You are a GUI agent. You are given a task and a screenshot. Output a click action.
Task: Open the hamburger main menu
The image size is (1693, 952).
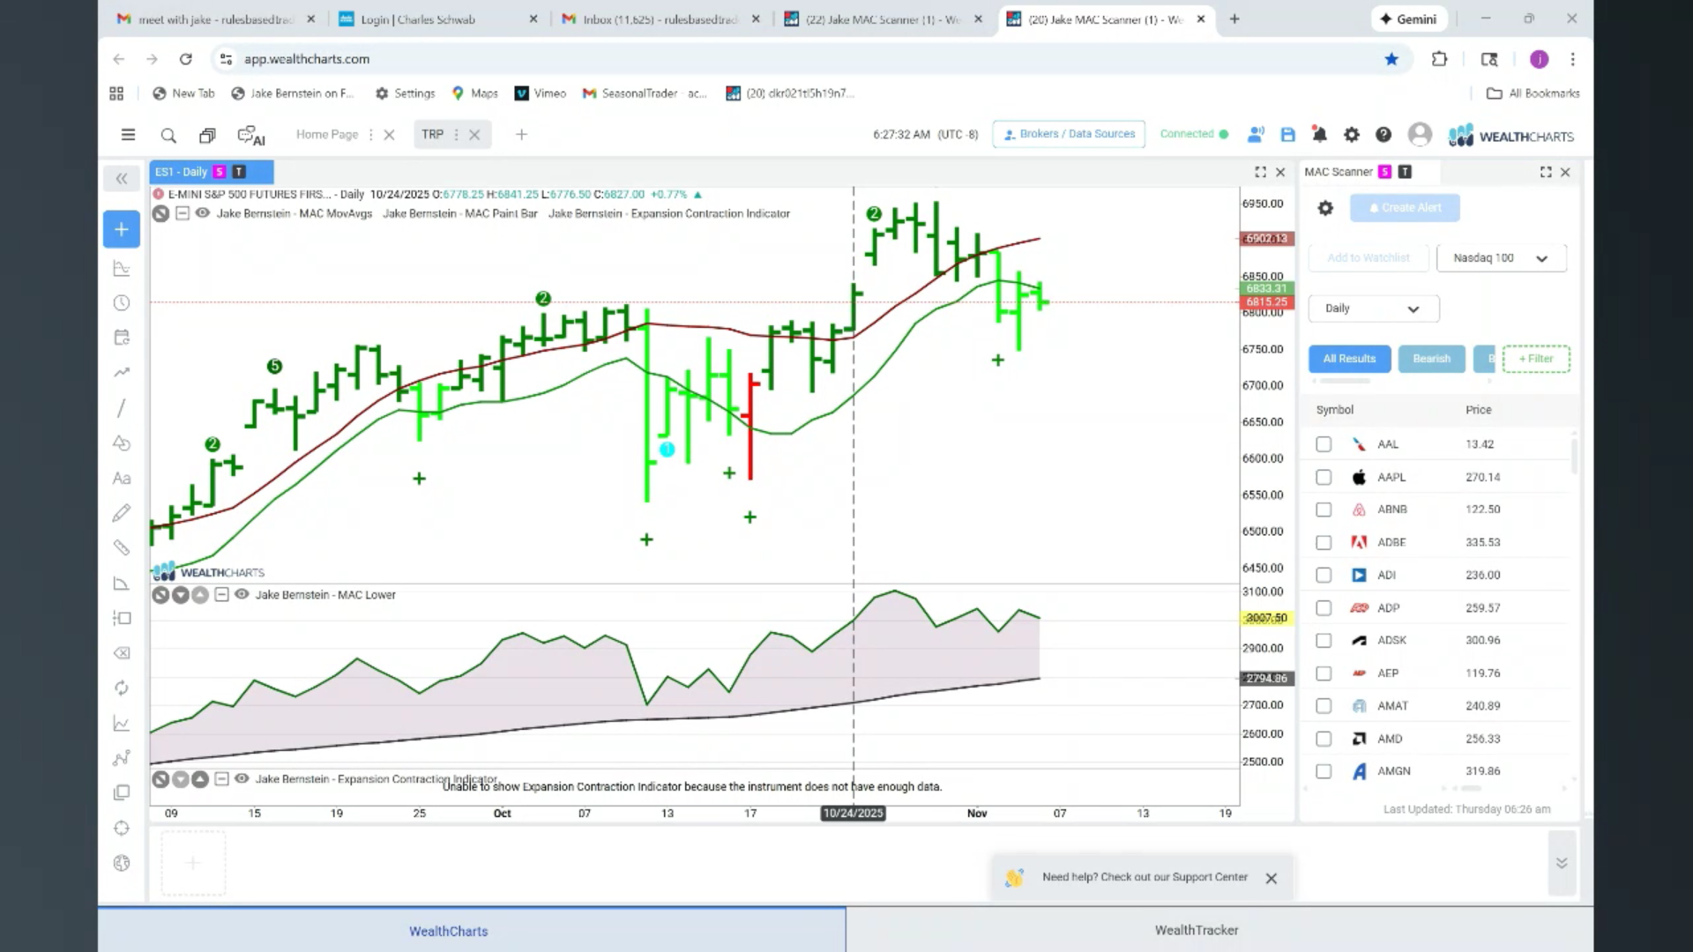pyautogui.click(x=128, y=134)
